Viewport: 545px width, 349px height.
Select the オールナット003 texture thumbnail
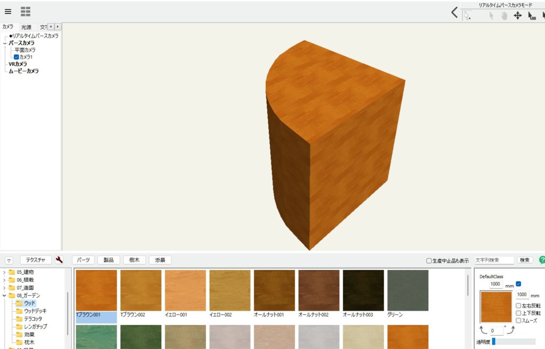363,290
